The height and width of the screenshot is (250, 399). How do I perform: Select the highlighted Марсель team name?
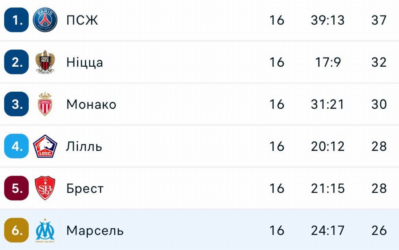click(x=95, y=230)
